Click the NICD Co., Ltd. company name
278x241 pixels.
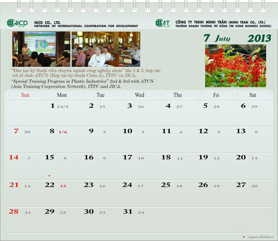[48, 23]
